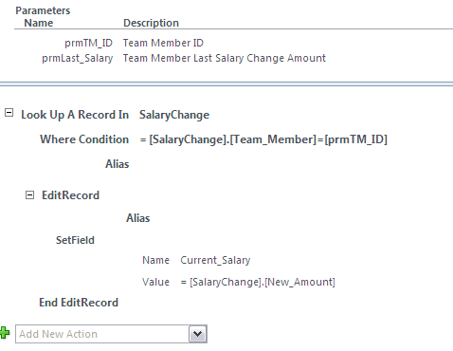Edit the Value expression [SalaryChange].[New_Amount]
Viewport: 453px width, 351px height.
(258, 282)
